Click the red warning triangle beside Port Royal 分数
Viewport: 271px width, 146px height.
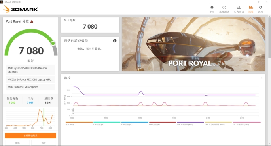[32, 21]
